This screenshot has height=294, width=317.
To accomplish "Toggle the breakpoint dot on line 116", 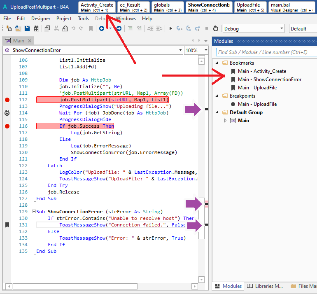I will click(x=7, y=126).
